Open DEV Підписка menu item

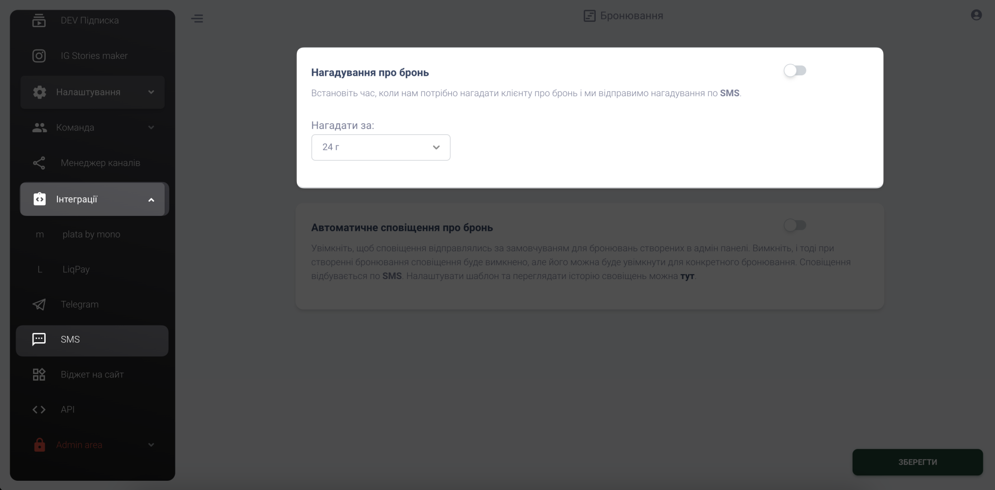pos(89,20)
